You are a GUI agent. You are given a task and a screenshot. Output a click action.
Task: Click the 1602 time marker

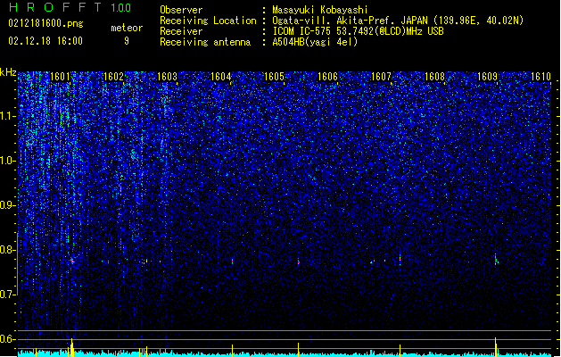(113, 77)
